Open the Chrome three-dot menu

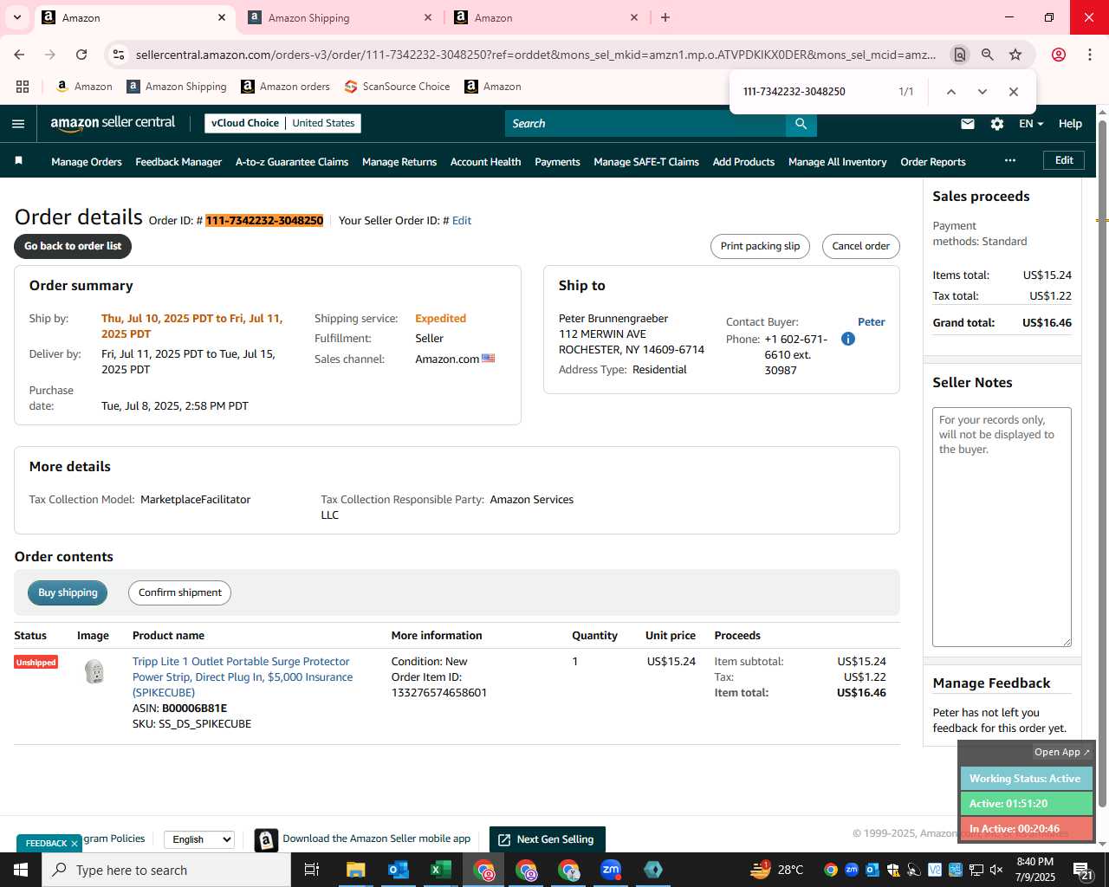point(1089,55)
